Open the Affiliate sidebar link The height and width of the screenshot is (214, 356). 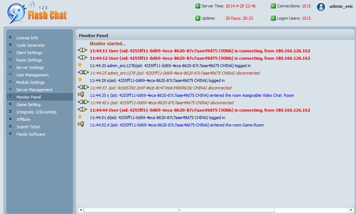(x=23, y=120)
